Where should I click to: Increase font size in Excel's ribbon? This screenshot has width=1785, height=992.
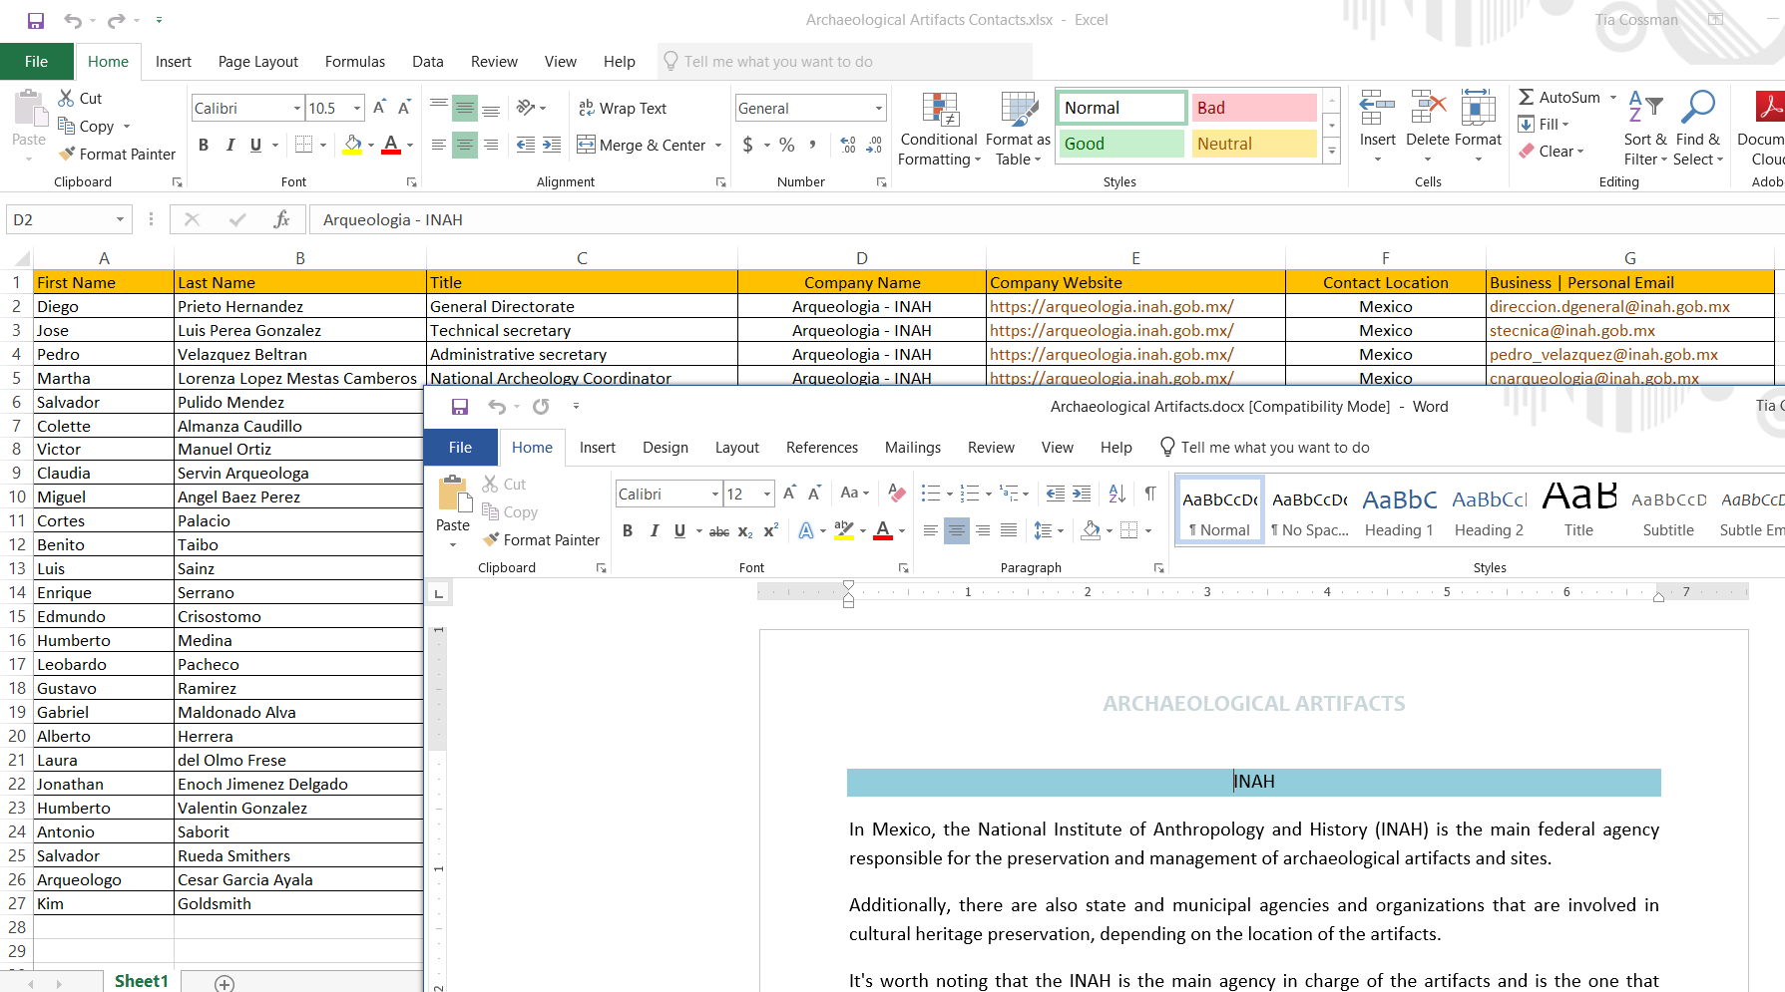379,108
